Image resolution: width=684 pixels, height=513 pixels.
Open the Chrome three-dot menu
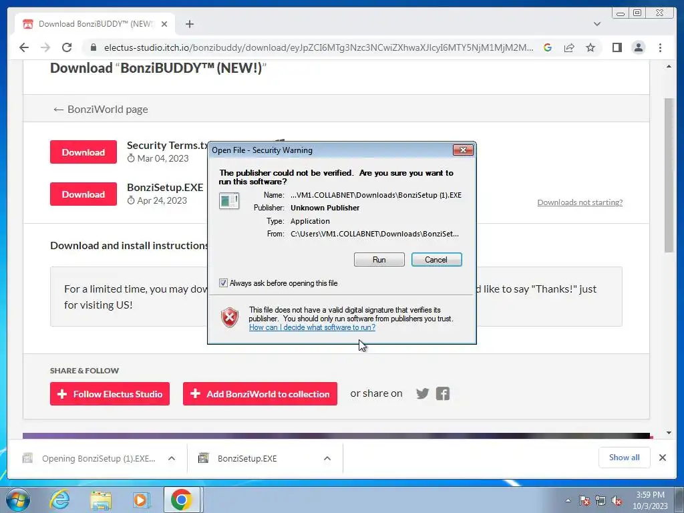tap(660, 47)
